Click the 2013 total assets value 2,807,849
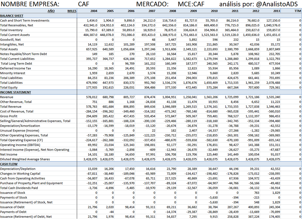302x219 pixels. 273,49
